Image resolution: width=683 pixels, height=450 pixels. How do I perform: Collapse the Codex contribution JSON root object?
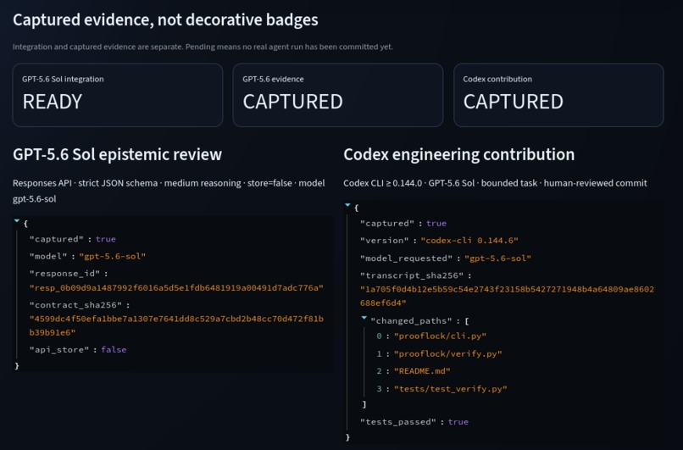[347, 205]
